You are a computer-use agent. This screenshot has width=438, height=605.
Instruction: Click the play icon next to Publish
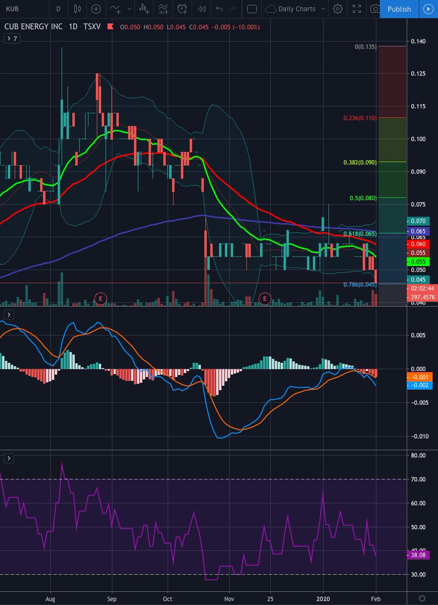(428, 9)
